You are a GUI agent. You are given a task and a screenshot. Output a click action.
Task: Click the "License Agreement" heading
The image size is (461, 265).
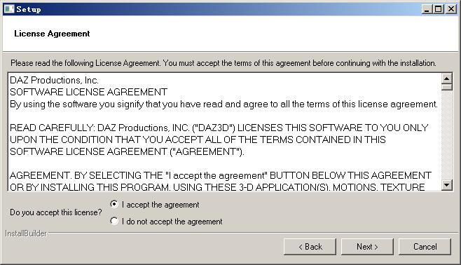pos(52,34)
